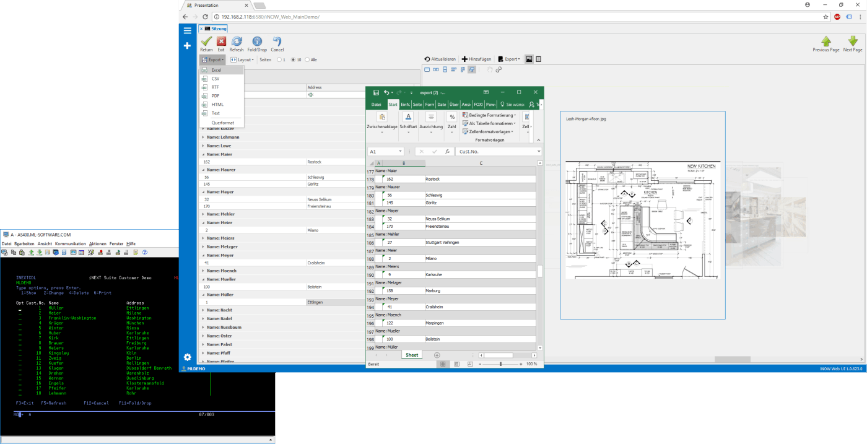Click Excel normal view status bar icon
The width and height of the screenshot is (867, 444).
tap(443, 364)
